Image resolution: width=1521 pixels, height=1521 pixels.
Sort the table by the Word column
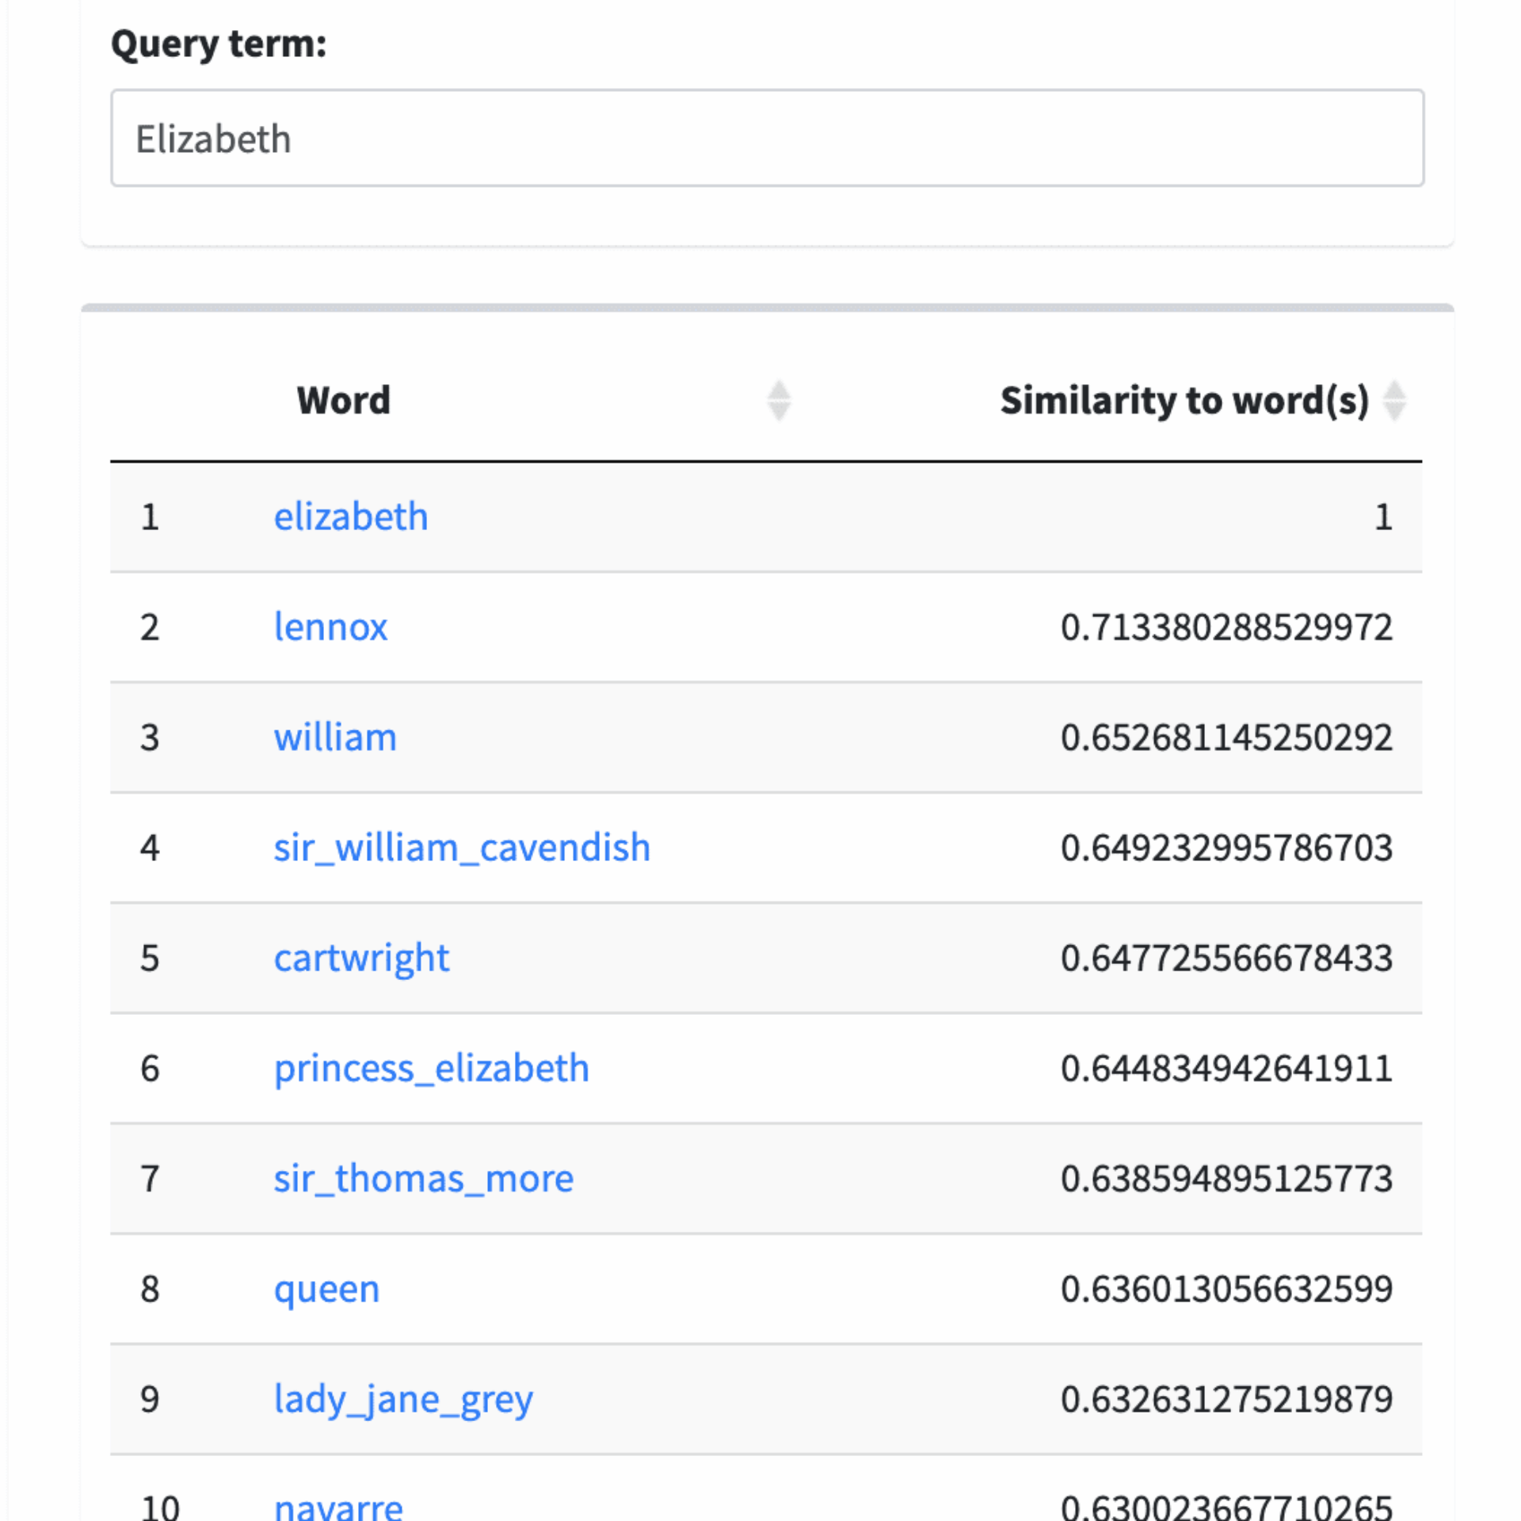(x=343, y=400)
